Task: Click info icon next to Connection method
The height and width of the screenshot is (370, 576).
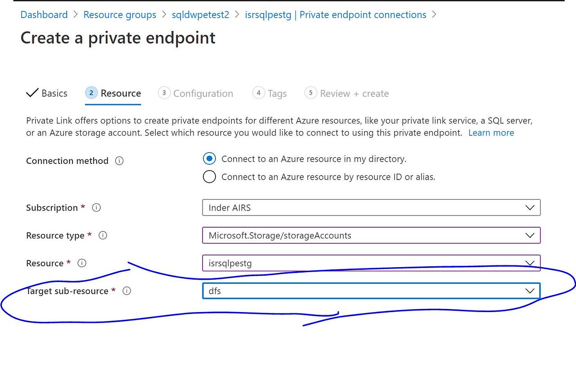Action: tap(119, 161)
